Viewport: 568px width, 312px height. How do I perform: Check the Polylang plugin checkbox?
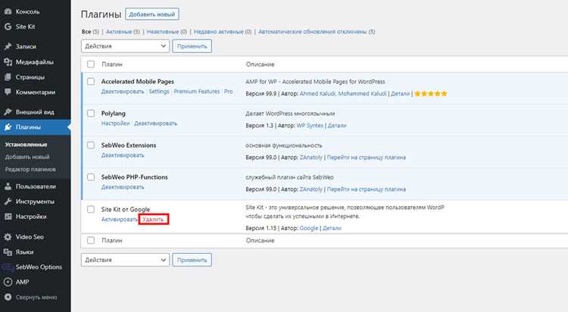[x=91, y=114]
